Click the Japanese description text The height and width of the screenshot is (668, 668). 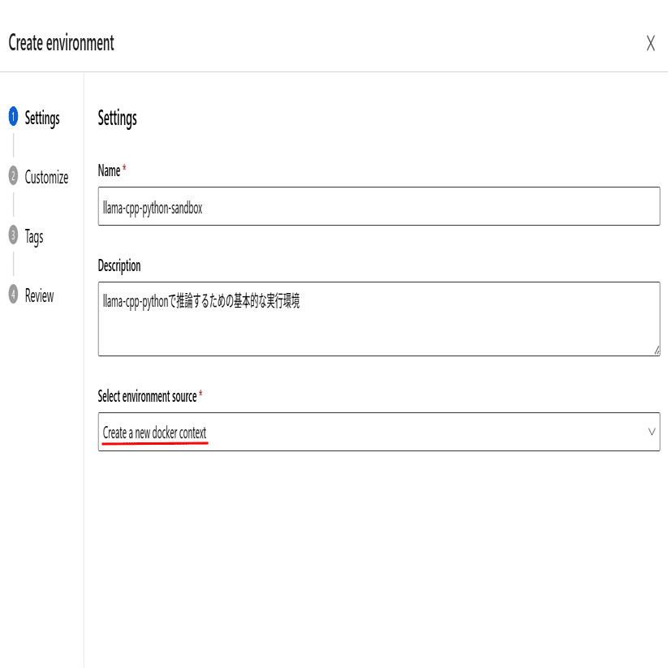pyautogui.click(x=201, y=301)
